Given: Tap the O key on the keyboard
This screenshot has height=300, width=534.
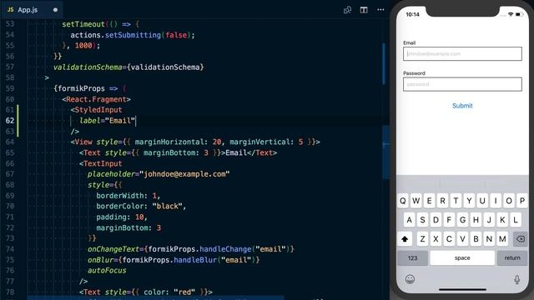Looking at the screenshot, I should 509,201.
